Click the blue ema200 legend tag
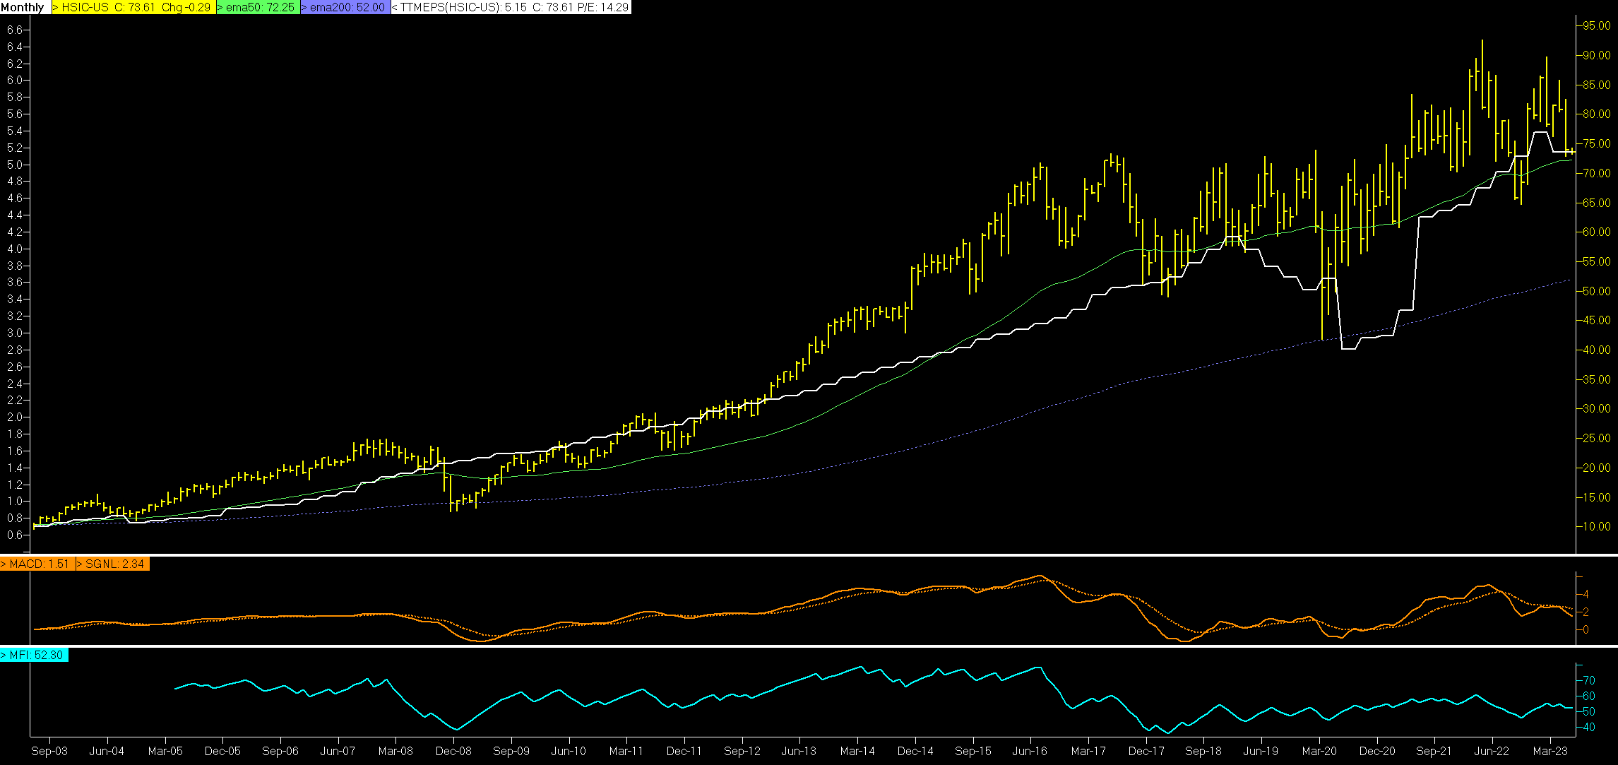The image size is (1618, 765). (x=345, y=7)
